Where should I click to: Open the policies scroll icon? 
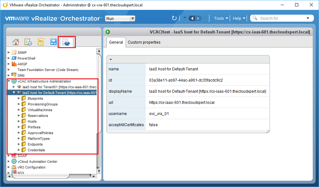point(41,42)
